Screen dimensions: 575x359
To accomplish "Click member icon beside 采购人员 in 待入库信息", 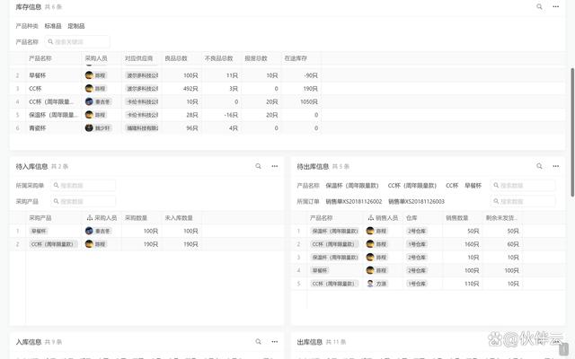I will (90, 218).
